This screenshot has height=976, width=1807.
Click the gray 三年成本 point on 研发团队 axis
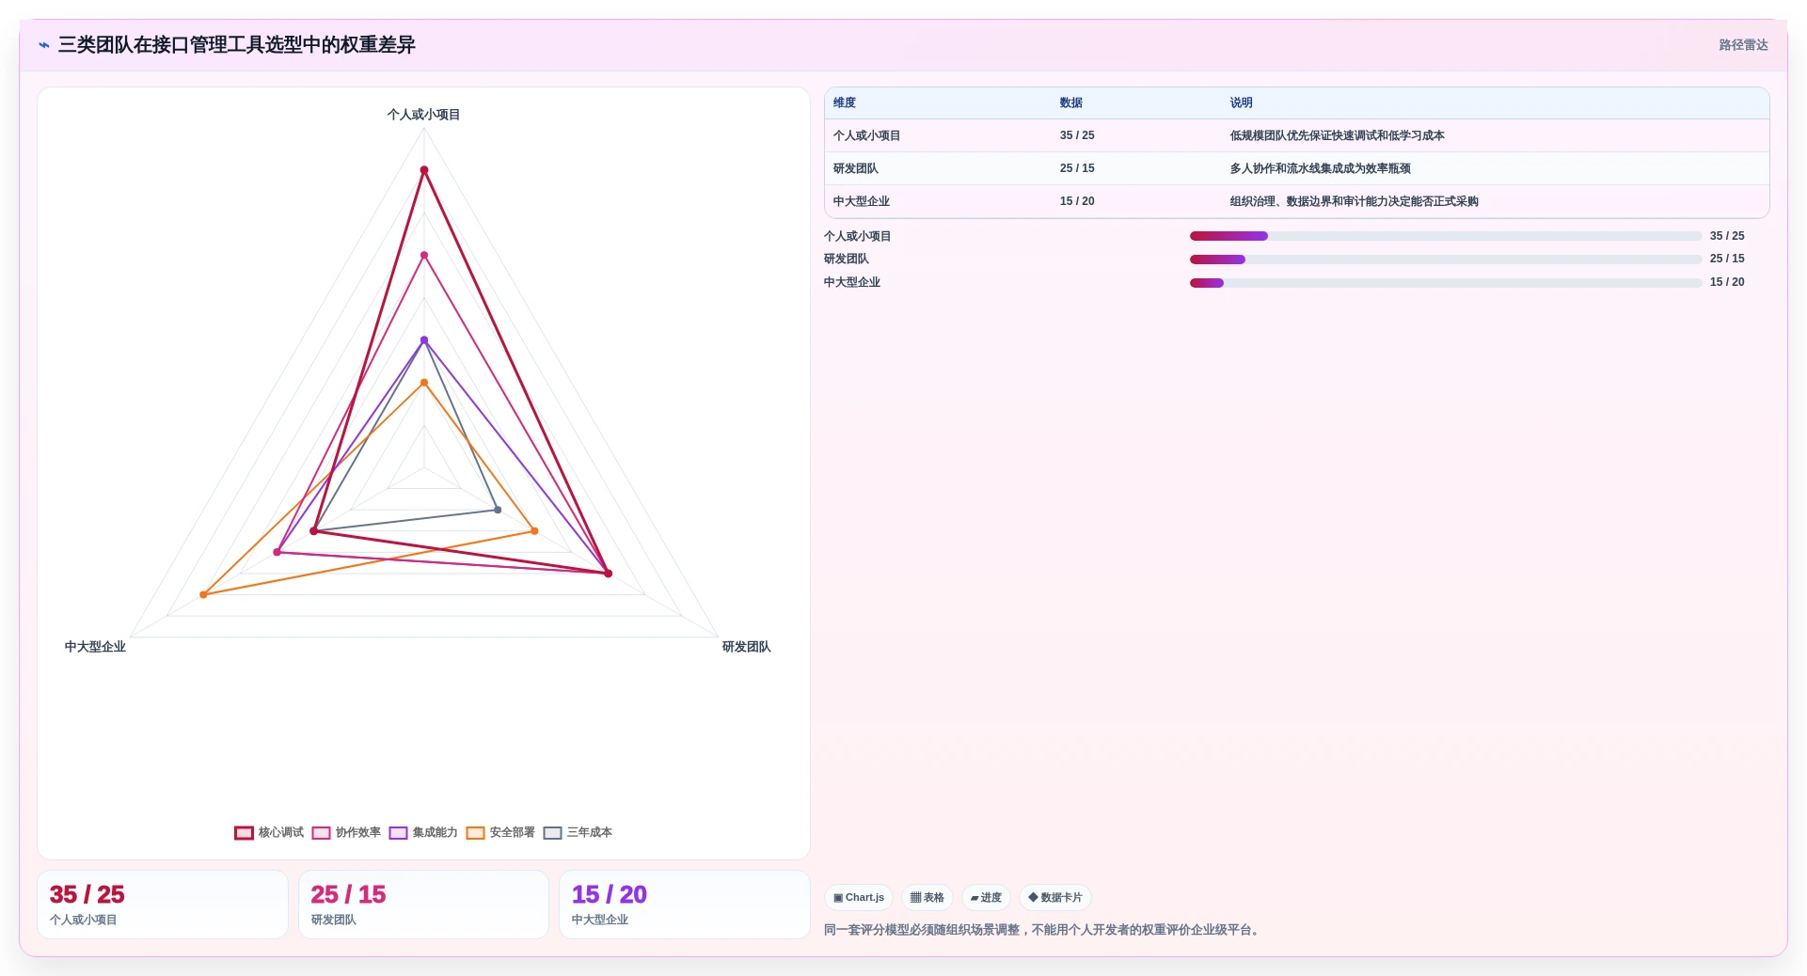point(498,510)
